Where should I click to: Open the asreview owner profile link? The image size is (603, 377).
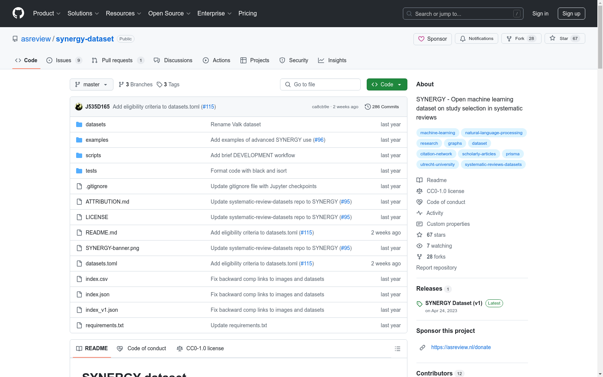pyautogui.click(x=36, y=39)
